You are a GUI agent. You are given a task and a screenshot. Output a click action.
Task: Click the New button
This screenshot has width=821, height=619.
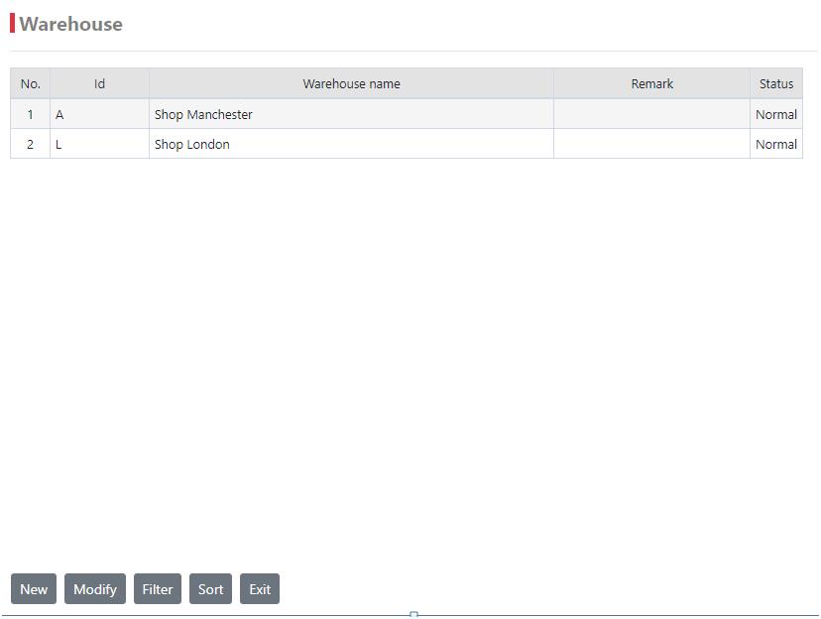pos(34,588)
